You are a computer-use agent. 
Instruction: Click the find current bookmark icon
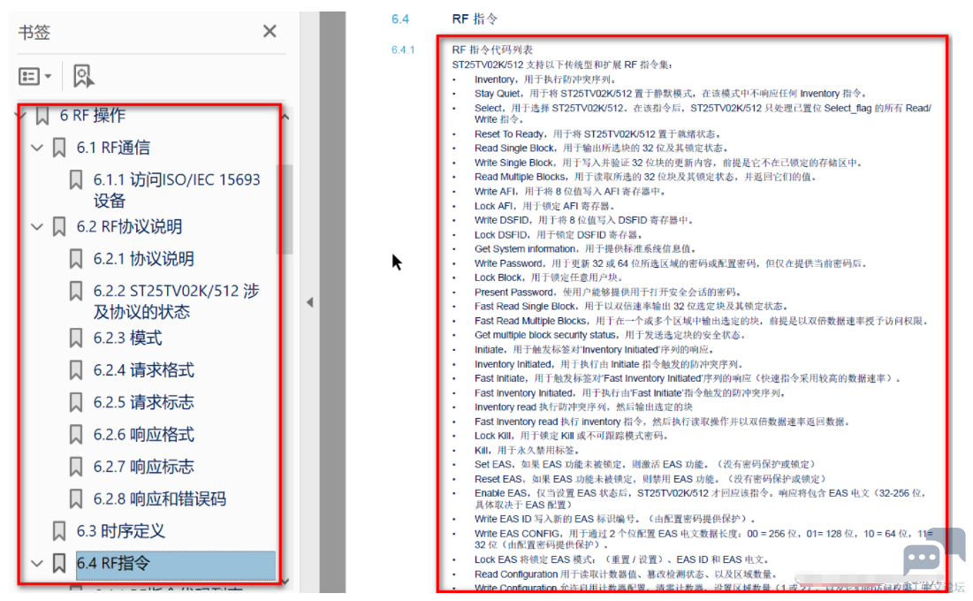pyautogui.click(x=83, y=76)
